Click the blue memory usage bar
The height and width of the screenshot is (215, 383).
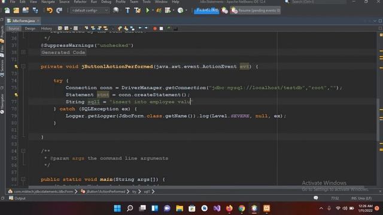point(206,11)
